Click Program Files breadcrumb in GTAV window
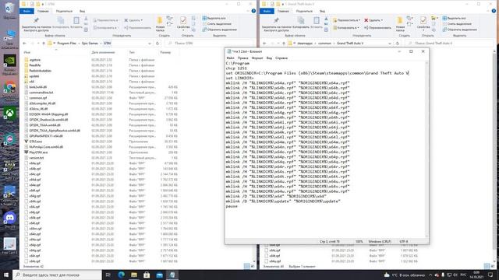Image resolution: width=499 pixels, height=280 pixels. pos(66,44)
